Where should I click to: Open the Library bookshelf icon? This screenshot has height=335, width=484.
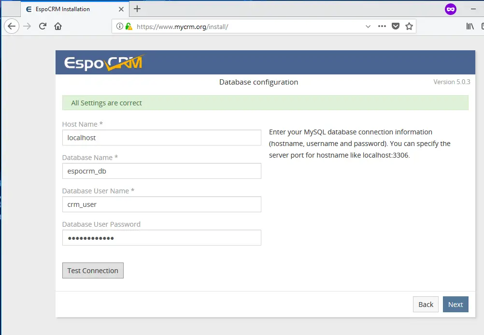point(470,27)
